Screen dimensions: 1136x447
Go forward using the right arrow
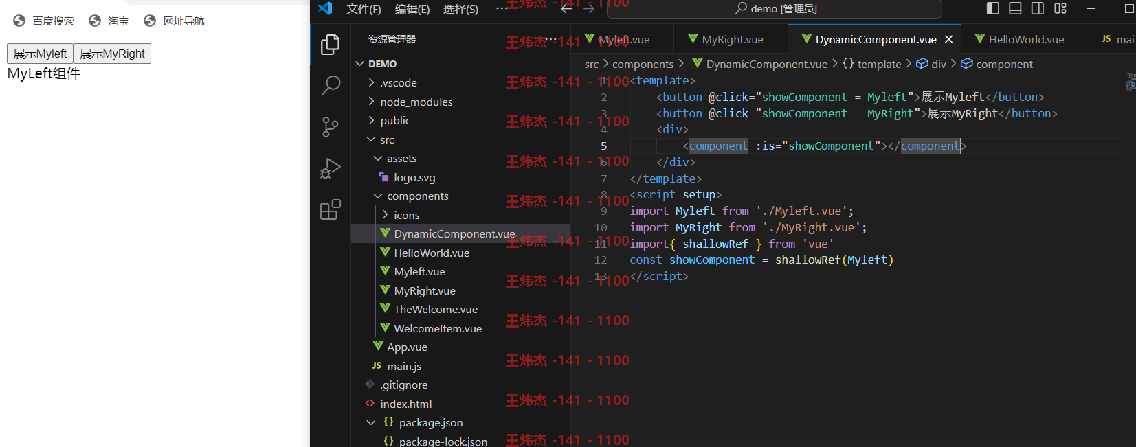pos(589,8)
